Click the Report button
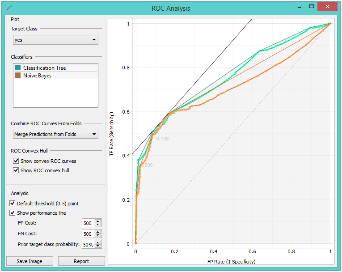 [81, 261]
